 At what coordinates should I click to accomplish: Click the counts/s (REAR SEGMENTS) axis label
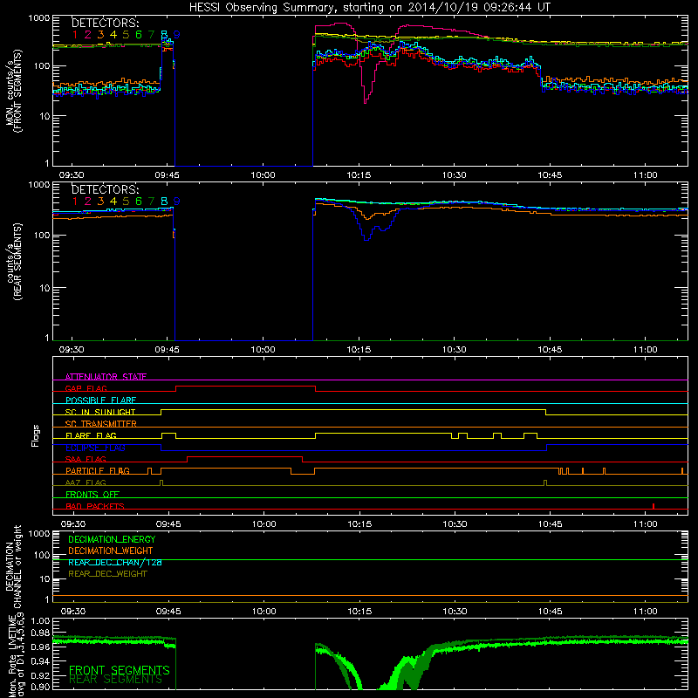(x=13, y=261)
